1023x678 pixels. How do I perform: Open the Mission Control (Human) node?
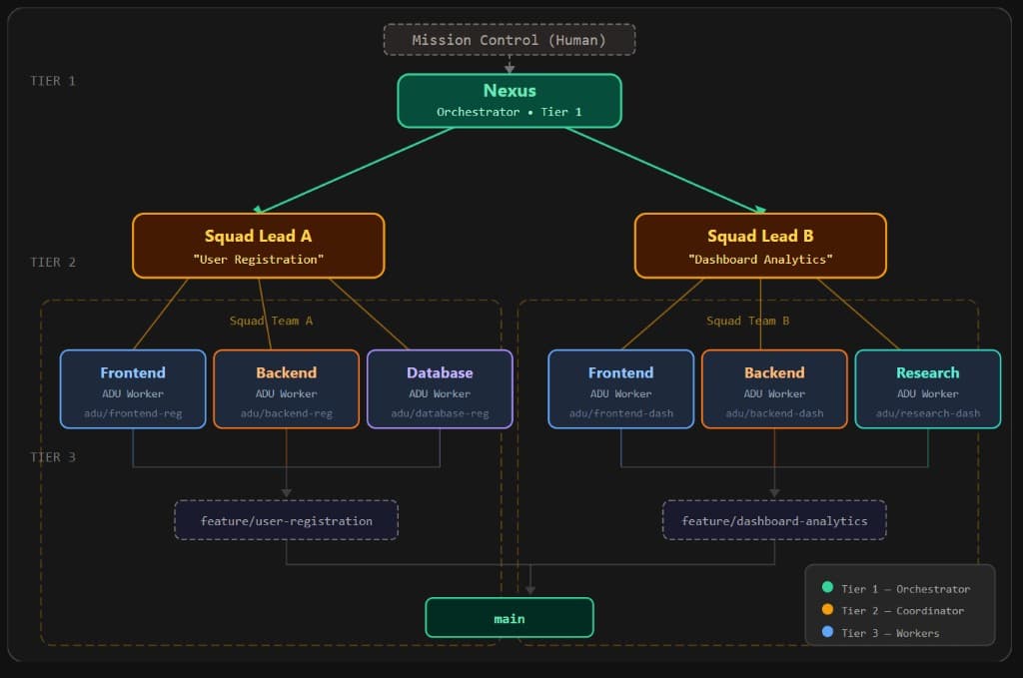coord(509,39)
